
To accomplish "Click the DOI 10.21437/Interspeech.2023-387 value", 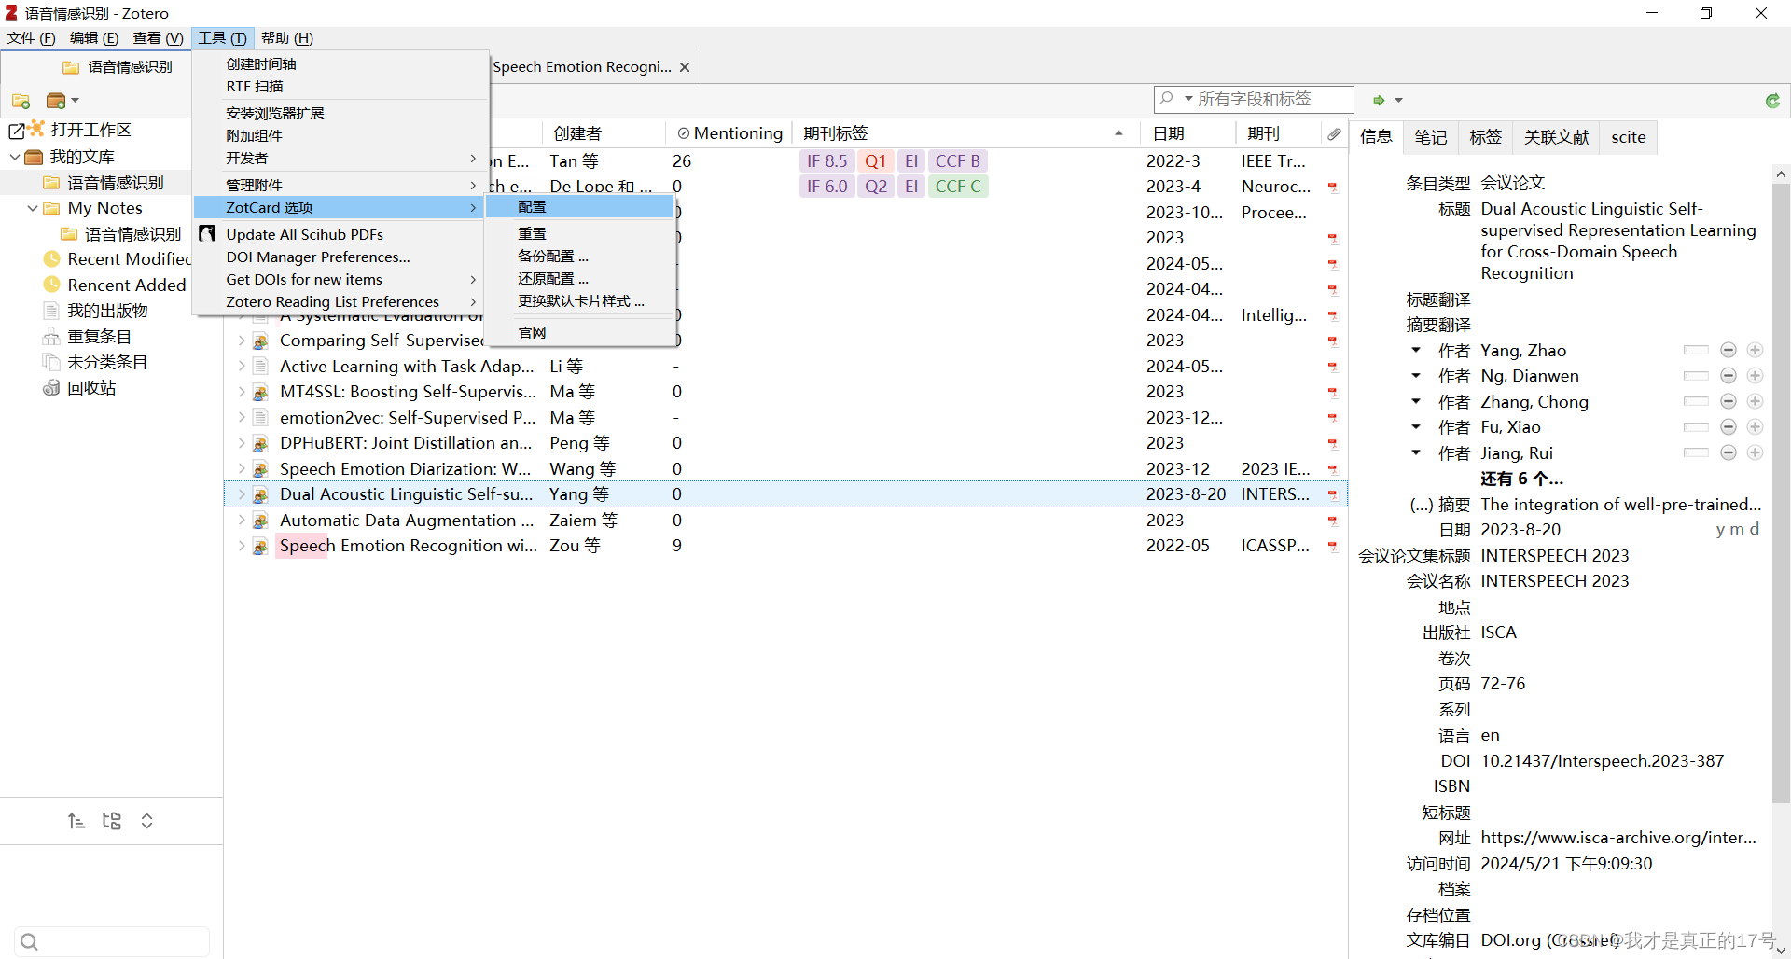I will (x=1602, y=760).
